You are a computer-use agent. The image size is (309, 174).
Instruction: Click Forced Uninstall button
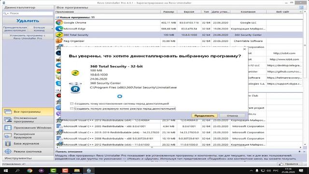[15, 29]
